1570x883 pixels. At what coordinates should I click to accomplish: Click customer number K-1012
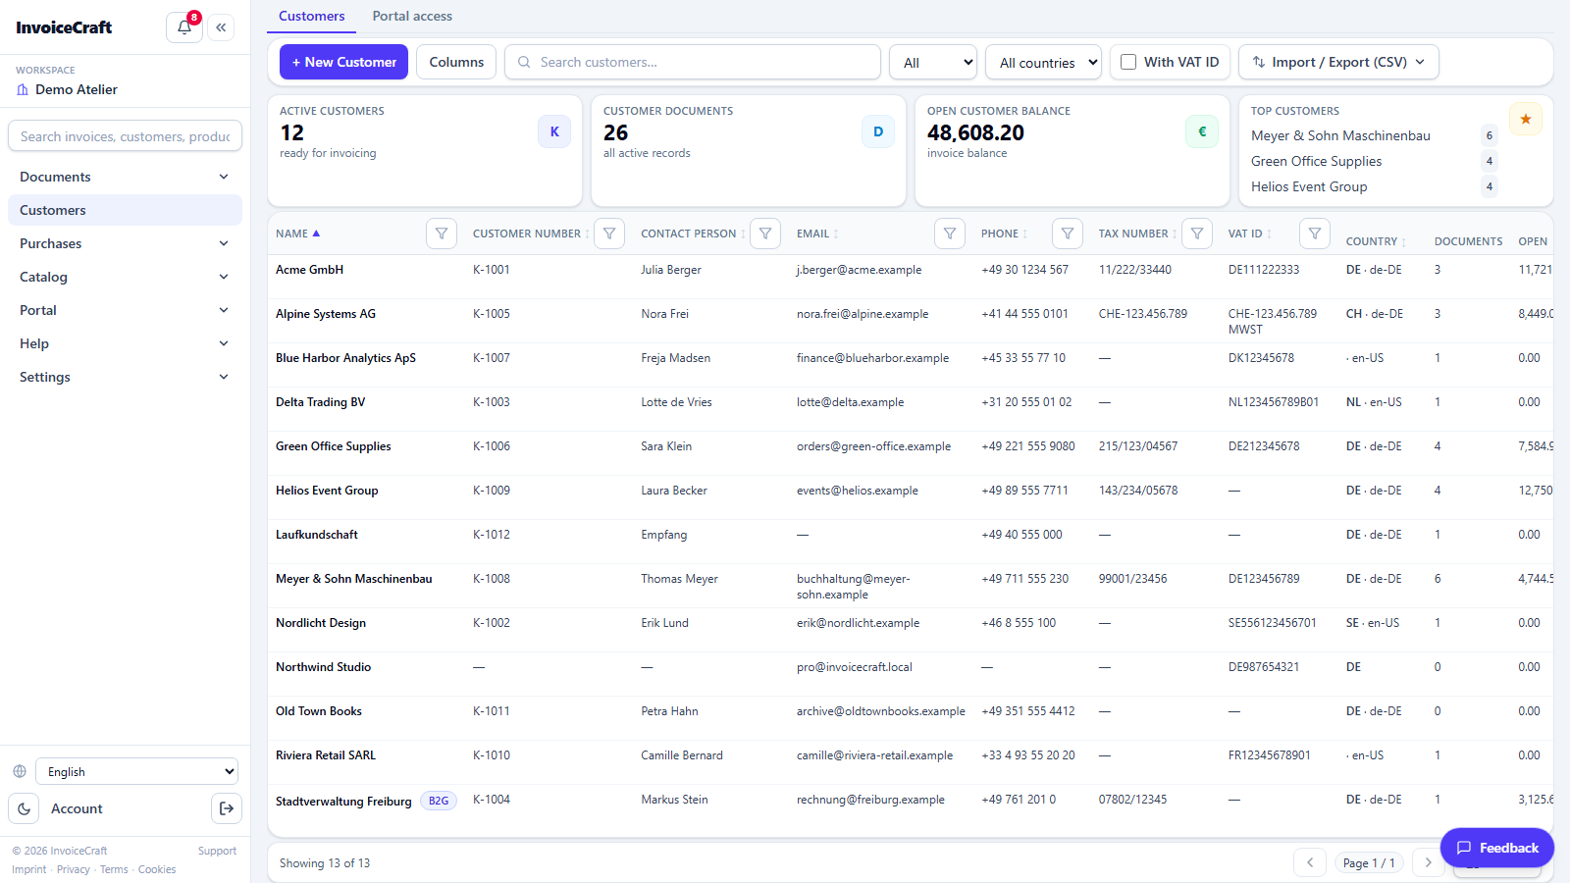pyautogui.click(x=492, y=535)
